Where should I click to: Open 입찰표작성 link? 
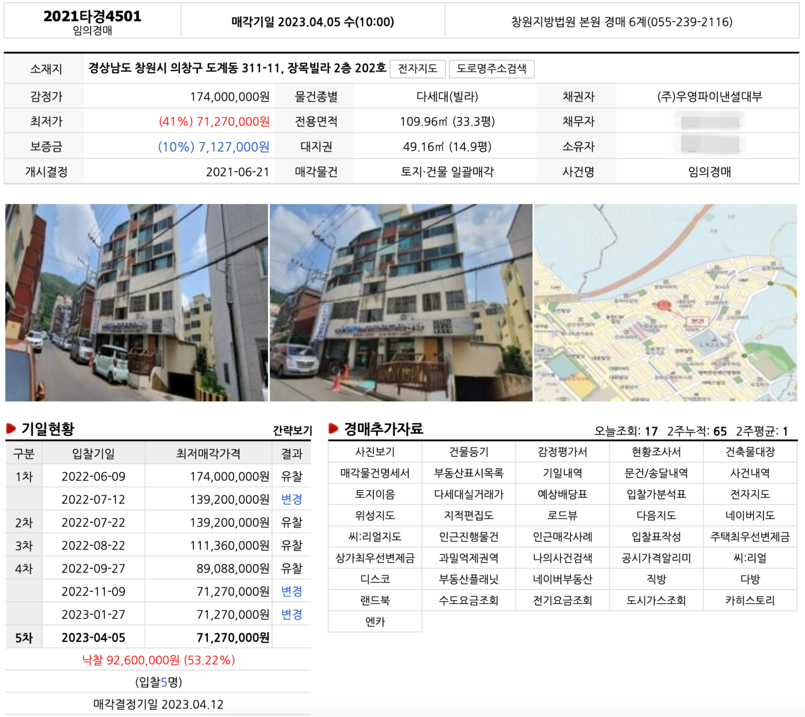point(656,537)
